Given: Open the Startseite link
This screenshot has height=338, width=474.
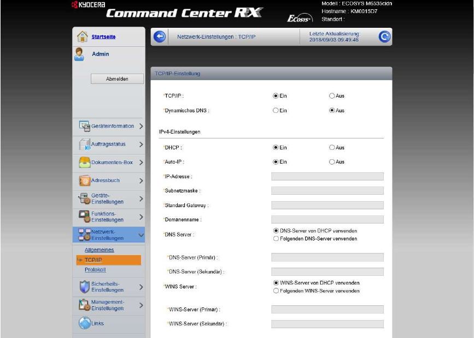Looking at the screenshot, I should (103, 37).
